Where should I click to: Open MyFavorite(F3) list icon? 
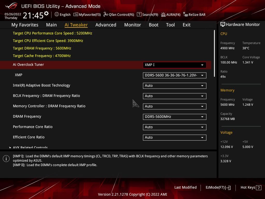click(76, 15)
